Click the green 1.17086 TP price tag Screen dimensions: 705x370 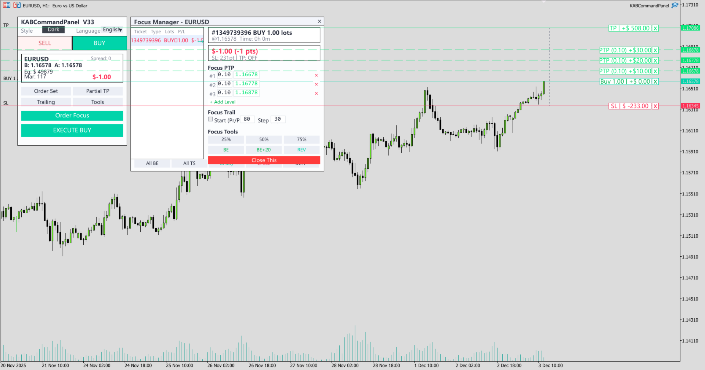(x=690, y=28)
